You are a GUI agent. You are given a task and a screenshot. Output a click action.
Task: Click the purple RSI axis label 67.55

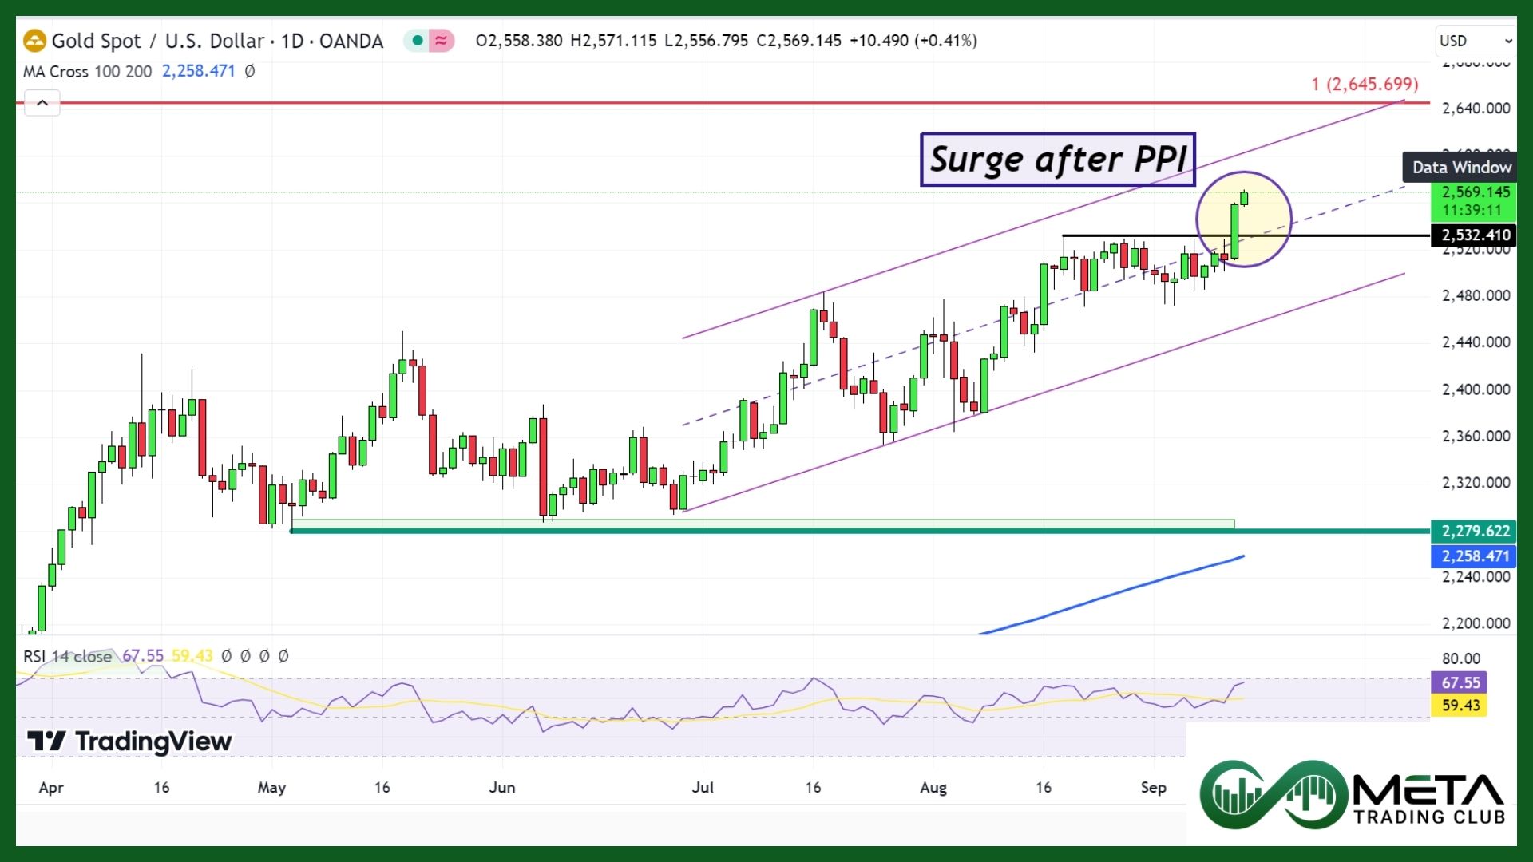[x=1460, y=682]
